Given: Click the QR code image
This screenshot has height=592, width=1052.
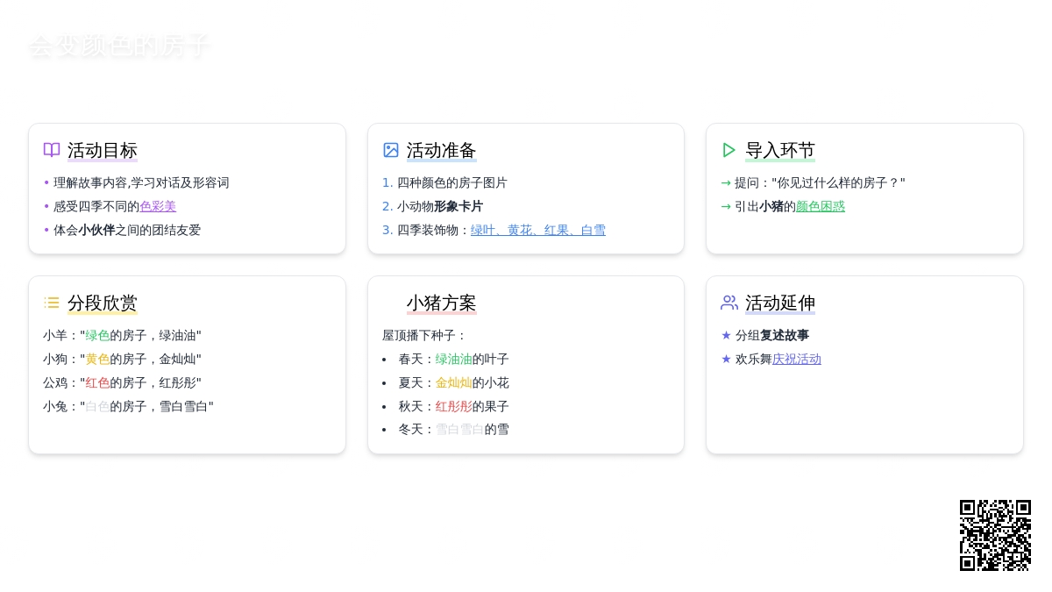Looking at the screenshot, I should coord(995,535).
